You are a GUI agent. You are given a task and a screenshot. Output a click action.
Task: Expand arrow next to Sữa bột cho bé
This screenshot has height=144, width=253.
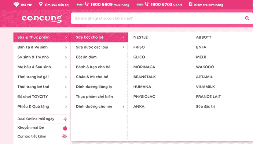(124, 38)
